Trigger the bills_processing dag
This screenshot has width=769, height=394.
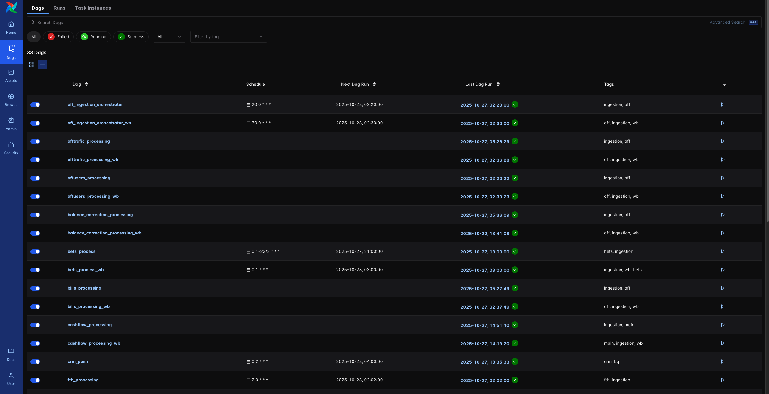pyautogui.click(x=723, y=288)
